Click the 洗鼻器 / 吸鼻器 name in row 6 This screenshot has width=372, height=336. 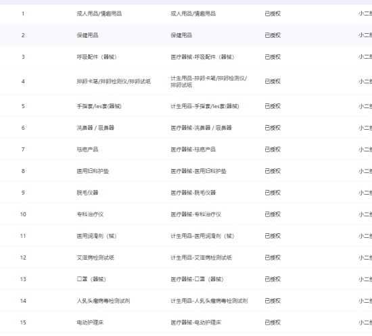point(95,128)
